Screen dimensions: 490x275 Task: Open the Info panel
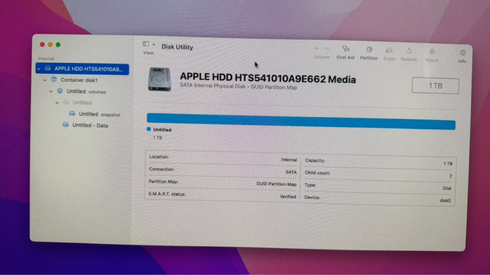tap(462, 56)
